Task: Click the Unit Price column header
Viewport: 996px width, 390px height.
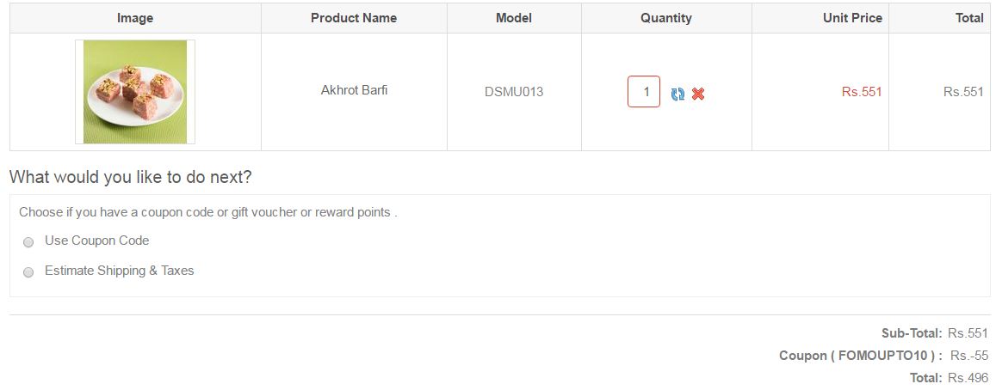Action: click(x=852, y=18)
